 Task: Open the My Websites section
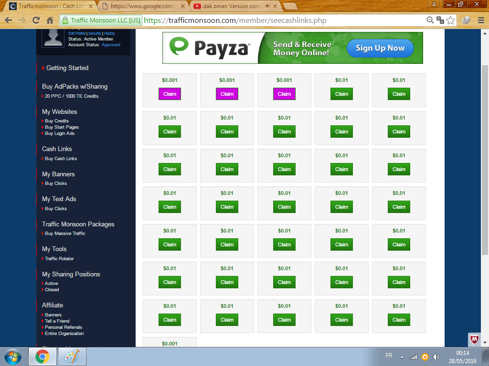(x=60, y=112)
